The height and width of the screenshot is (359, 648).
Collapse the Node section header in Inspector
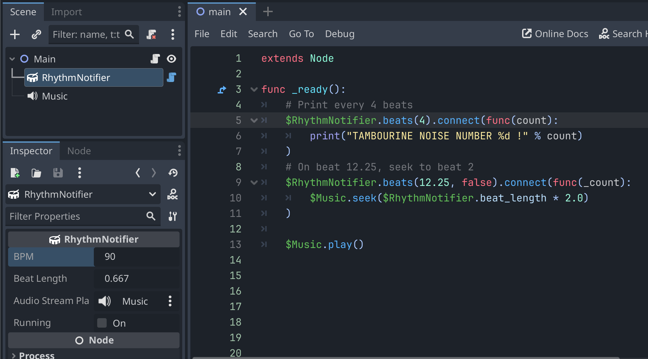click(94, 340)
